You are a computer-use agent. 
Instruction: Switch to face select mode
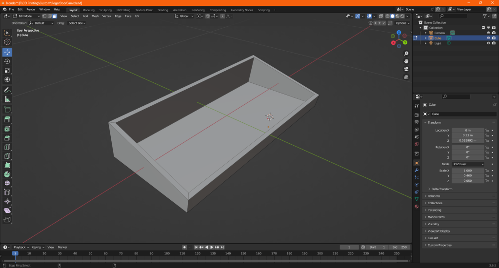pyautogui.click(x=54, y=16)
